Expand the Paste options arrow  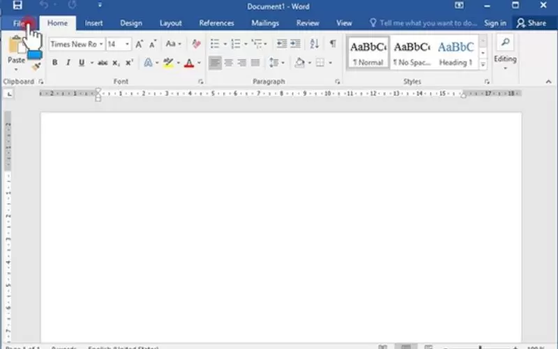point(16,68)
